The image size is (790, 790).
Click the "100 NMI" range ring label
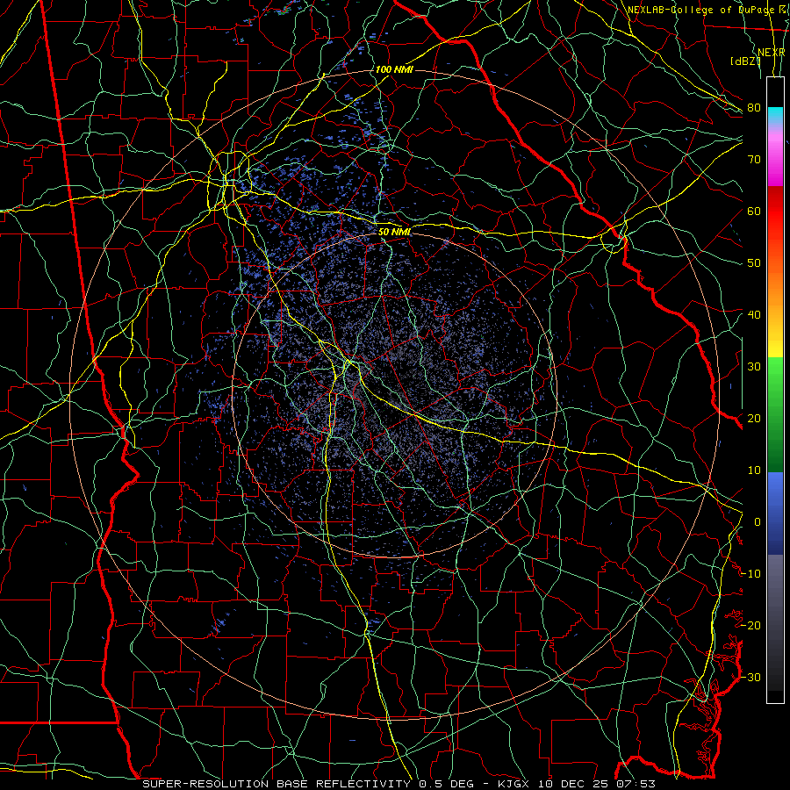pyautogui.click(x=394, y=69)
